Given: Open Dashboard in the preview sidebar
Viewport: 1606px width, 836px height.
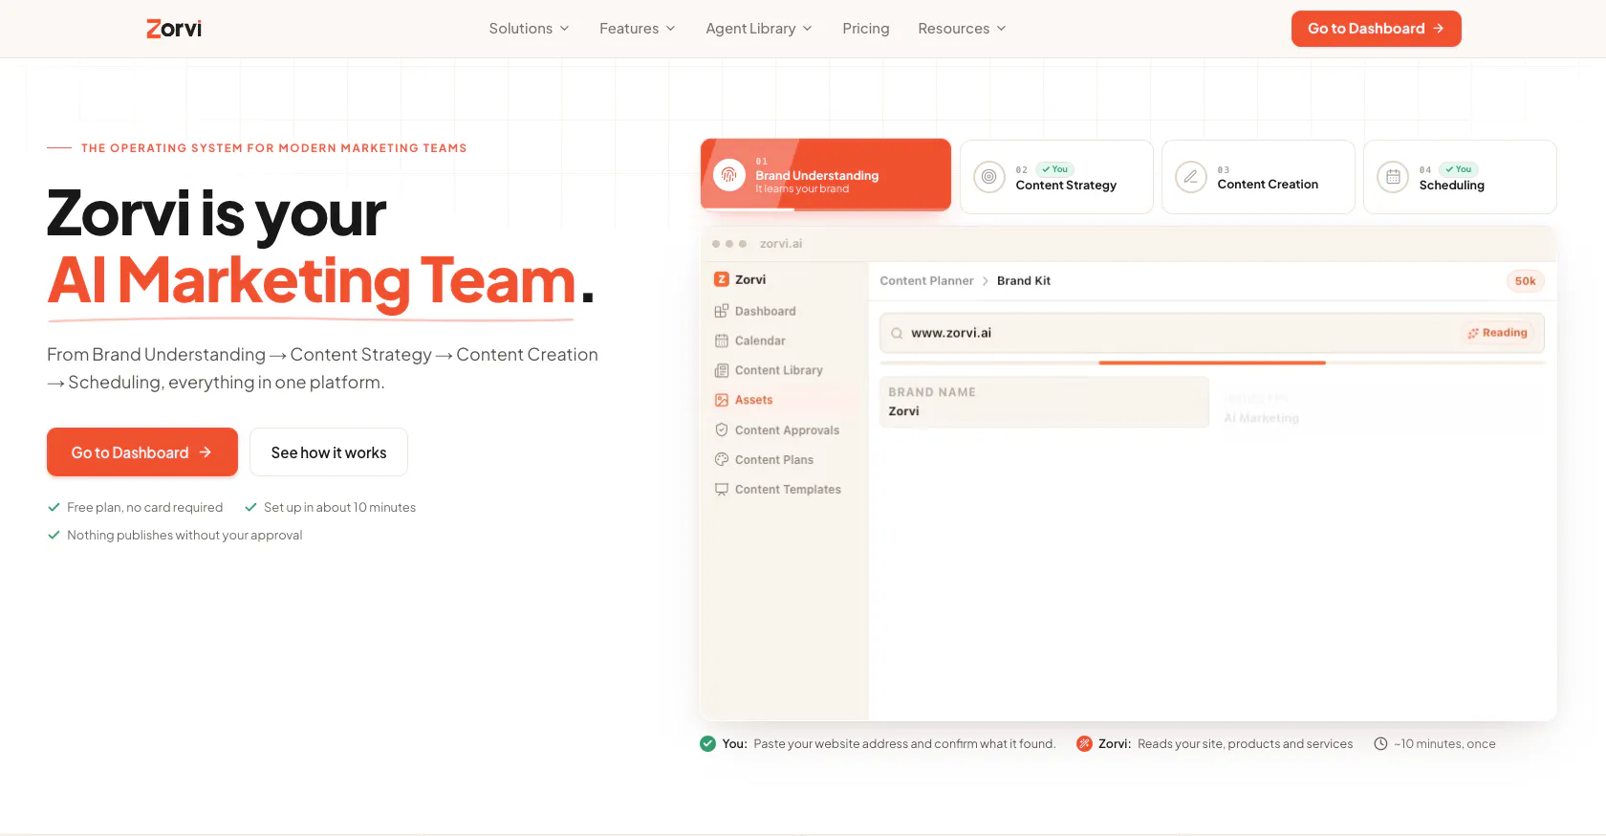Looking at the screenshot, I should (x=765, y=311).
